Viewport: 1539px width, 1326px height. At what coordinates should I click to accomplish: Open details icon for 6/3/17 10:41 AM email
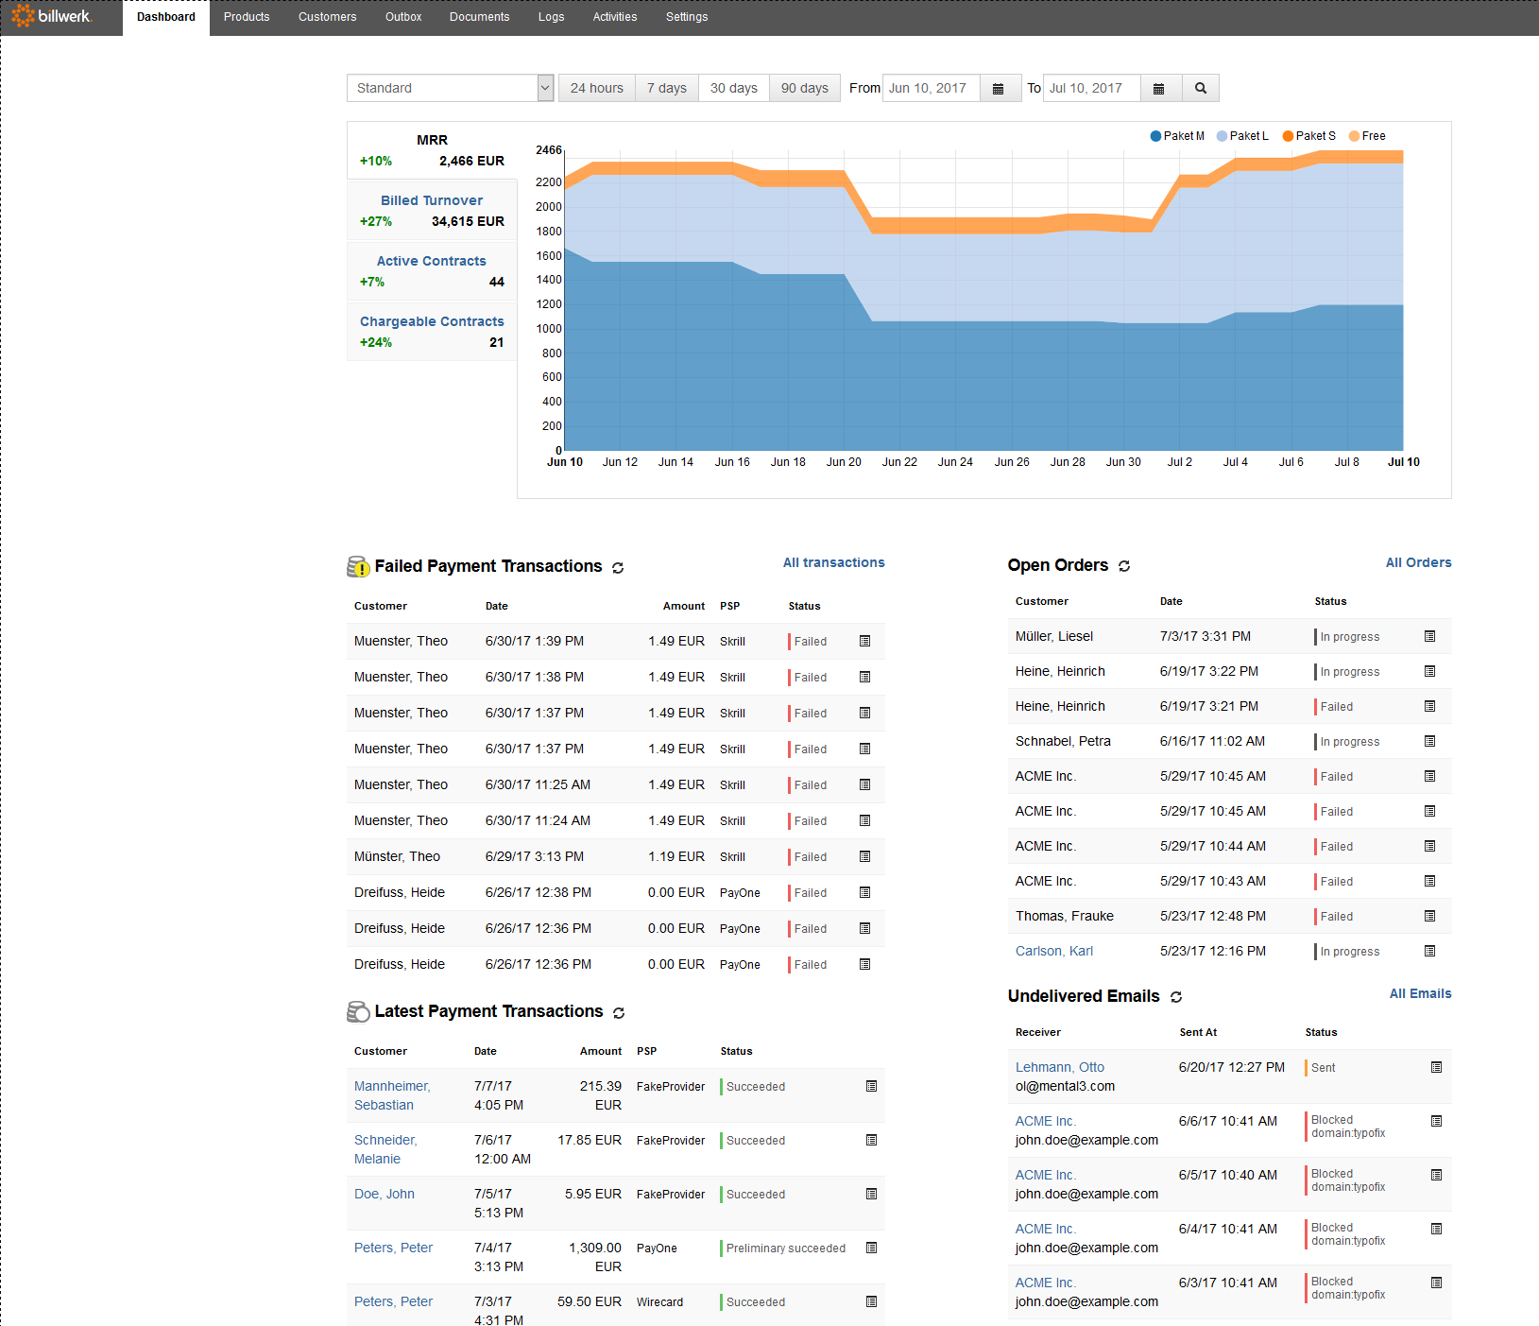pos(1436,1283)
